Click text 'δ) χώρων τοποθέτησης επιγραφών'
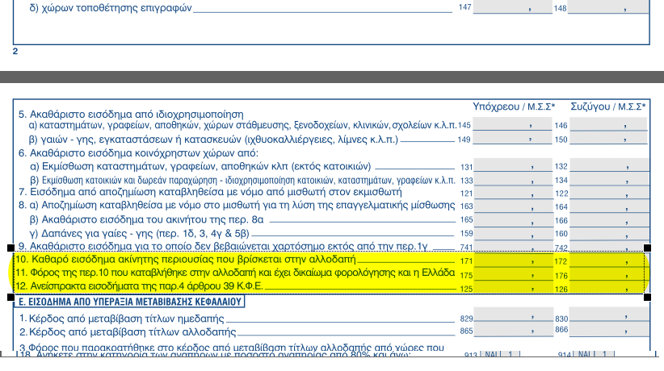The image size is (664, 371). point(111,7)
